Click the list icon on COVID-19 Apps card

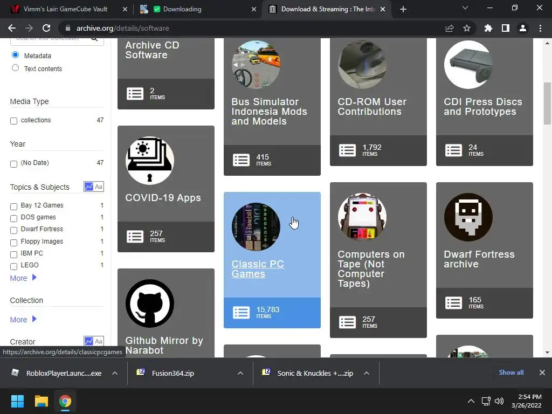[x=135, y=237]
